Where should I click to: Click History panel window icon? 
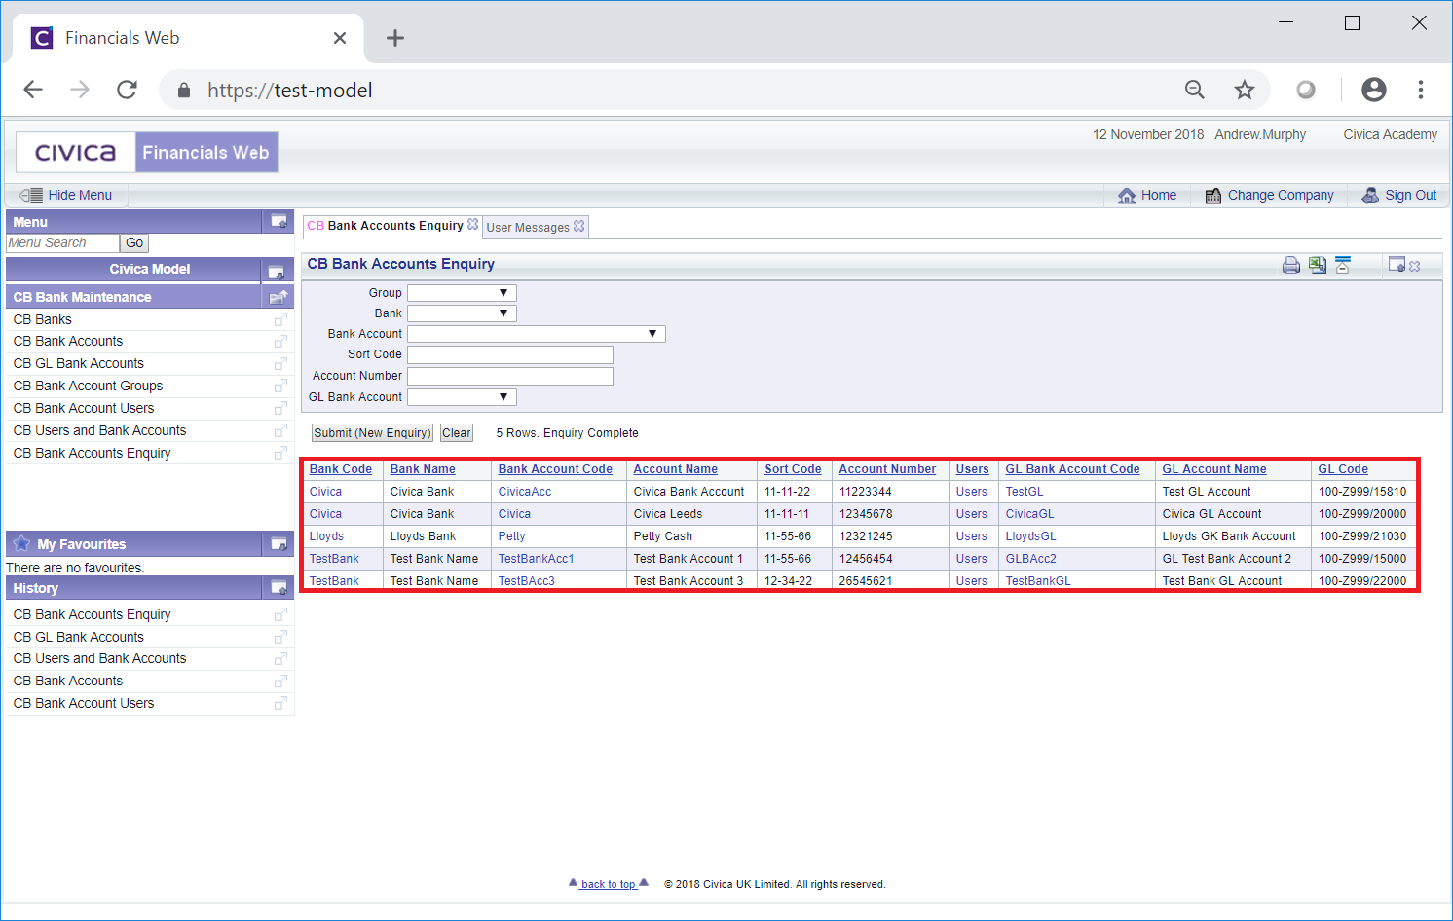[279, 588]
